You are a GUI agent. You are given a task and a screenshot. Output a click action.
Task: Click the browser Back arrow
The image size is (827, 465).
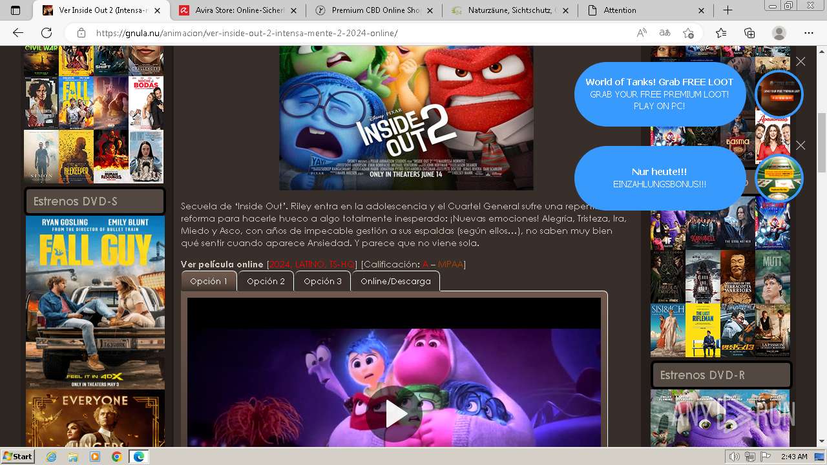(x=18, y=33)
